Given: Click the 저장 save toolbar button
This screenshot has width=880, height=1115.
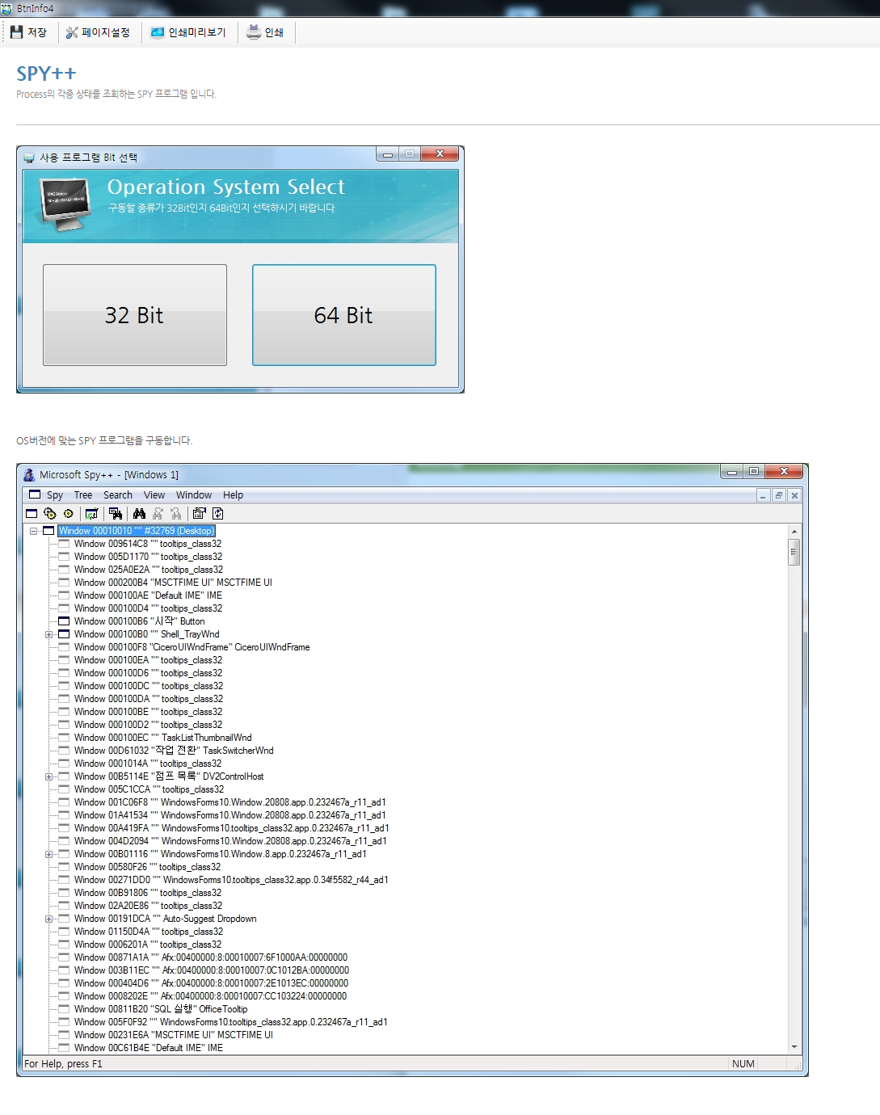Looking at the screenshot, I should [29, 32].
